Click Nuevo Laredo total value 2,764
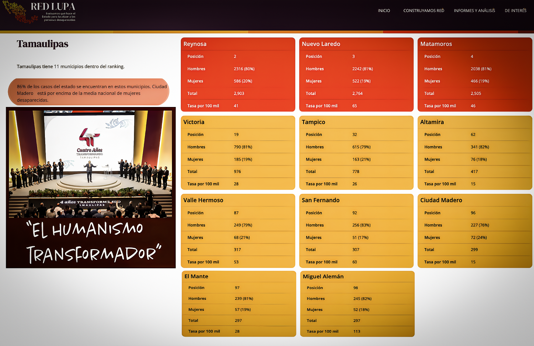The width and height of the screenshot is (534, 346). click(x=357, y=93)
